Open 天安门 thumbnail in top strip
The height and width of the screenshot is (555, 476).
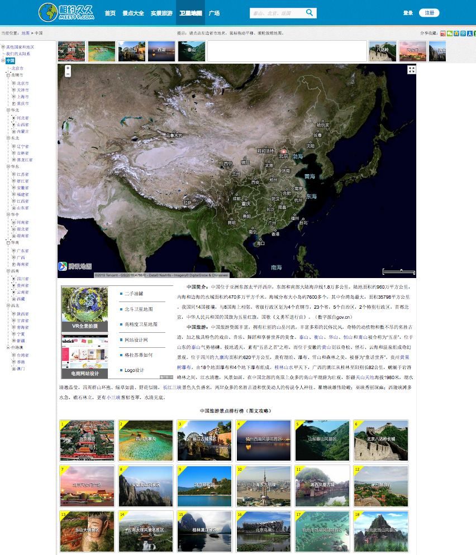click(413, 51)
